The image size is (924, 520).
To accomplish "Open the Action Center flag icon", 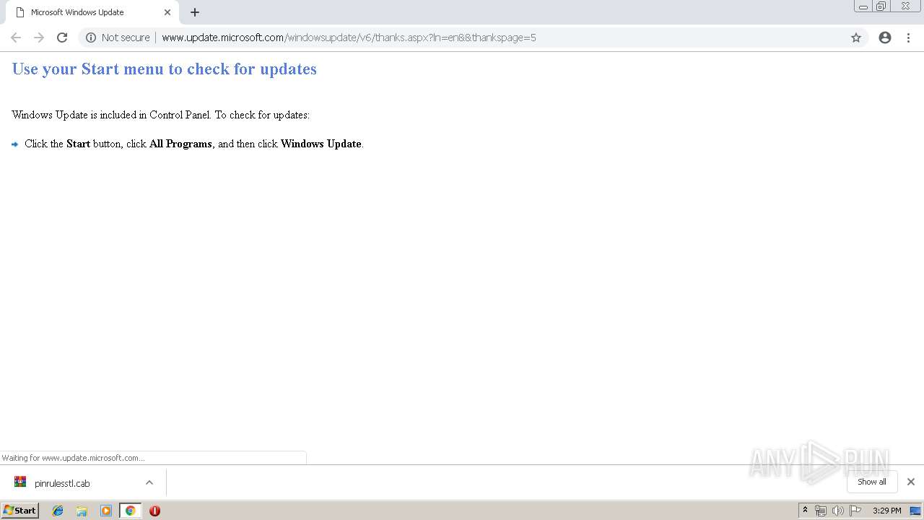I will tap(855, 511).
